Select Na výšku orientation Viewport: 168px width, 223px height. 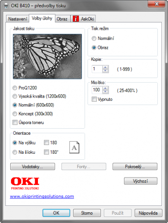tap(24, 143)
